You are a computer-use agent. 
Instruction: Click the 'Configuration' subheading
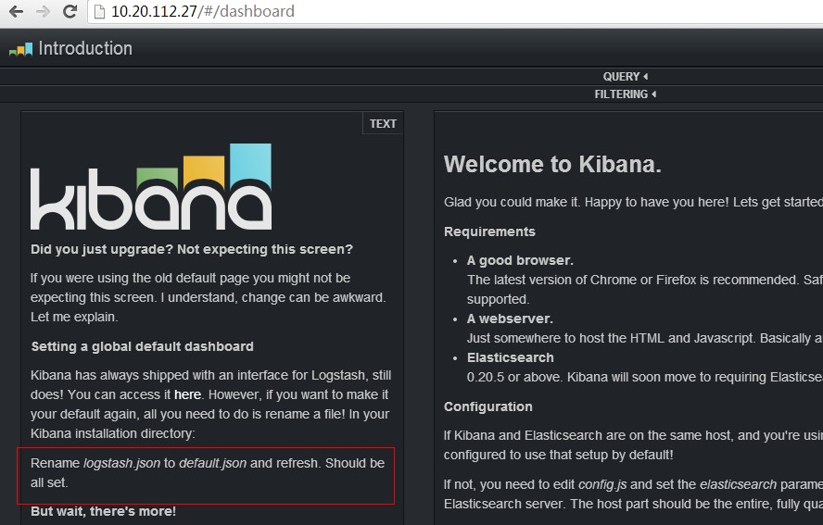tap(488, 407)
